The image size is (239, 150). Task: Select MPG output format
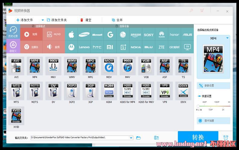tap(91, 66)
